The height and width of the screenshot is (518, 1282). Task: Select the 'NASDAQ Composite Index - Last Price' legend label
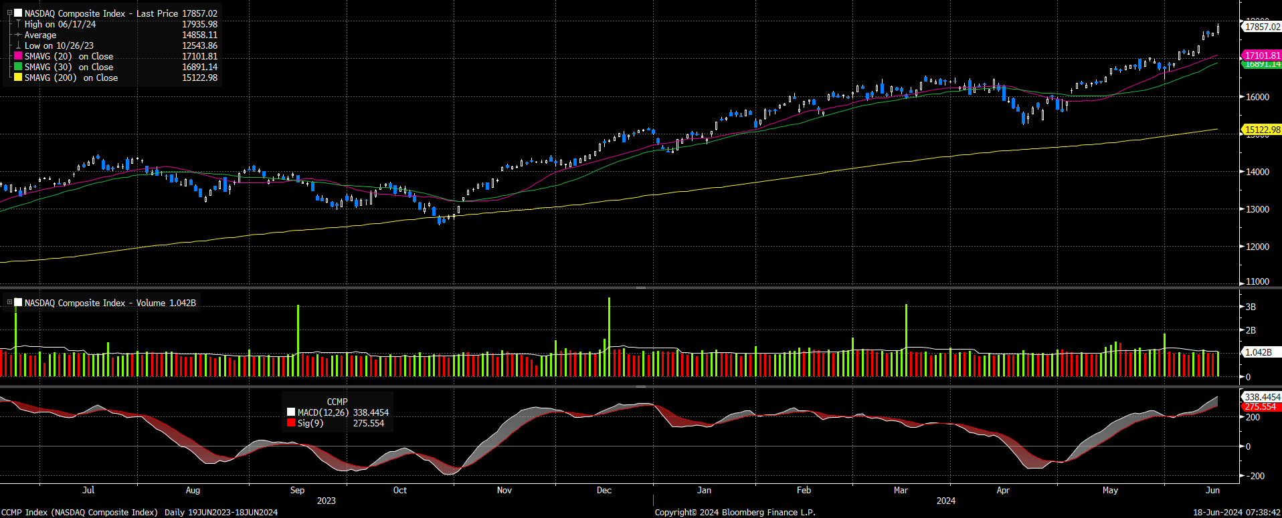pyautogui.click(x=102, y=13)
